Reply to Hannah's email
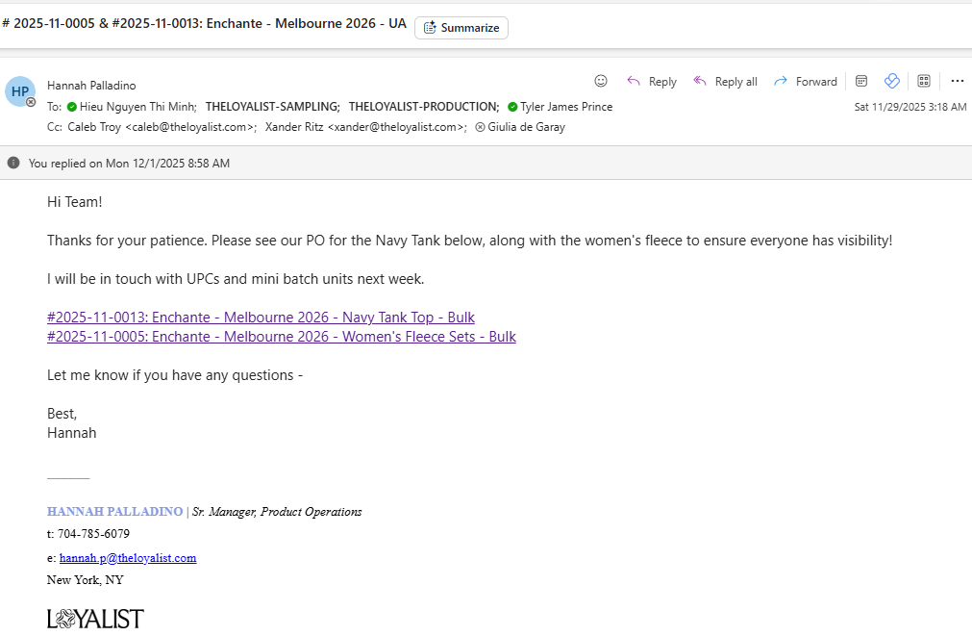This screenshot has height=636, width=972. pos(652,82)
